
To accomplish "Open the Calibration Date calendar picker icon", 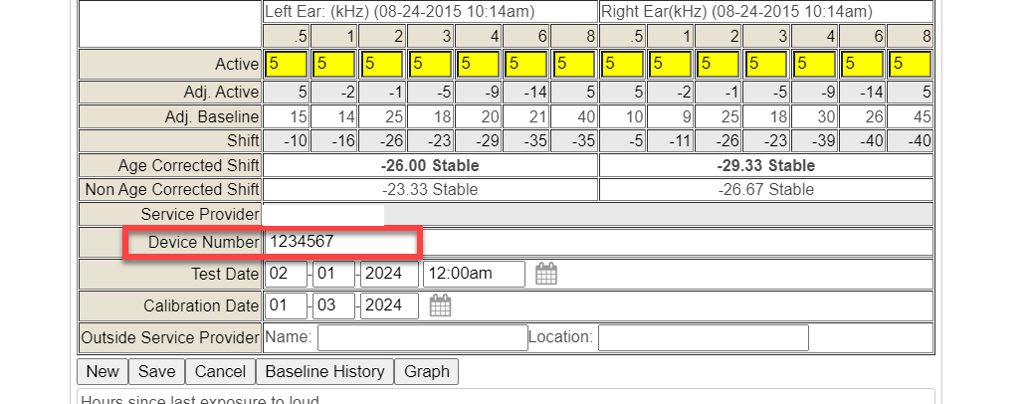I will (440, 305).
